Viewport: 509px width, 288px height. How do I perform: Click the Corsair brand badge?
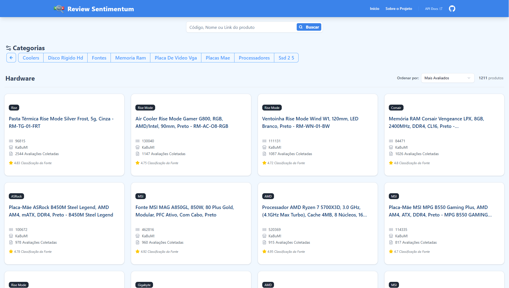click(396, 108)
